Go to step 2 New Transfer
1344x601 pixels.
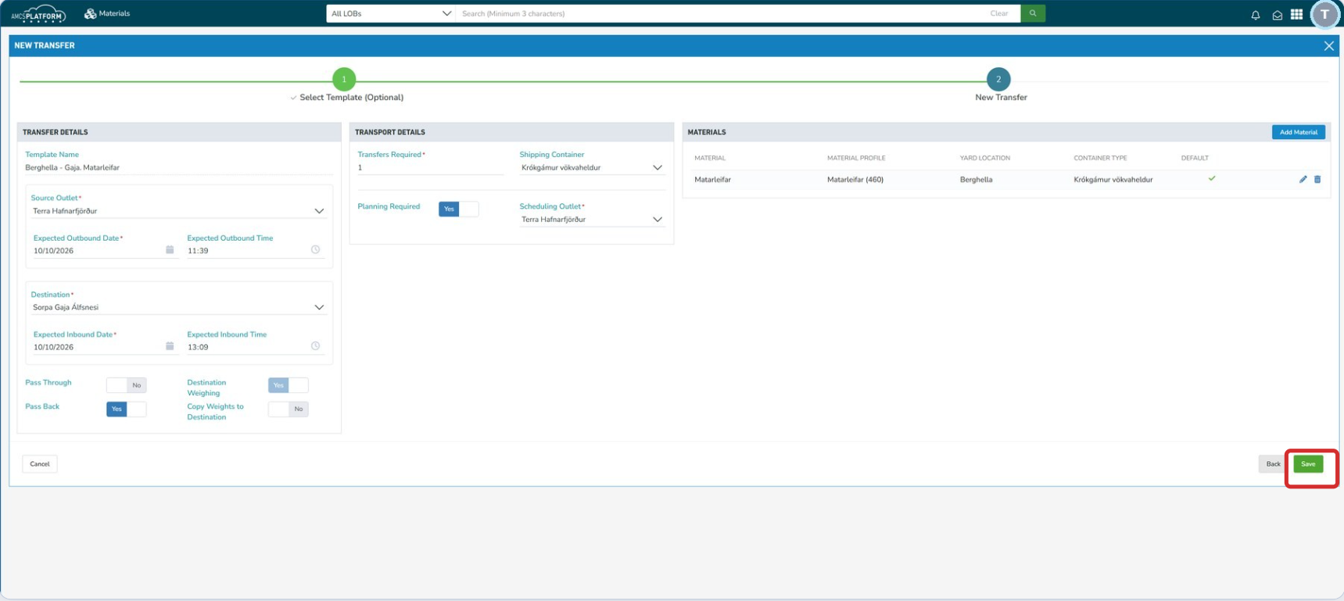click(x=998, y=79)
